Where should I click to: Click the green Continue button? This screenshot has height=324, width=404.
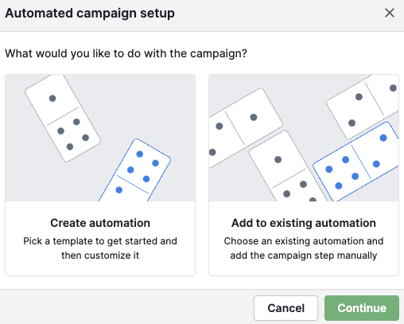362,308
